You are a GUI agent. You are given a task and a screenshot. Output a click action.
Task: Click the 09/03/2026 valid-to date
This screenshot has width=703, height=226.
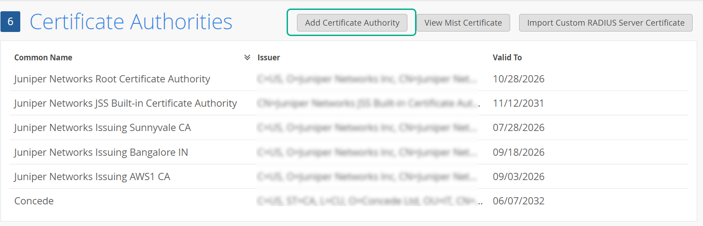[518, 176]
